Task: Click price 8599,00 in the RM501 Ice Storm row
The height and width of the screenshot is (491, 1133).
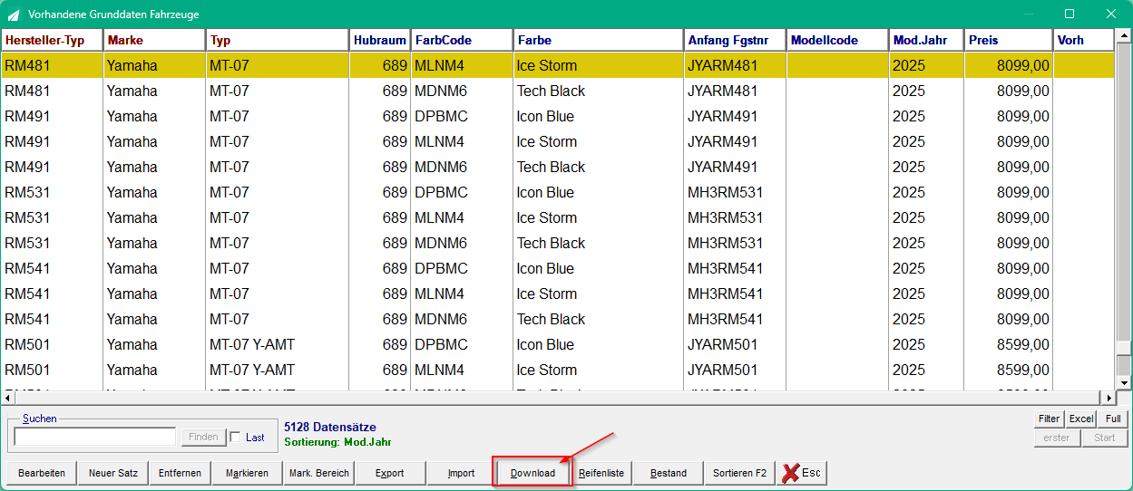Action: pos(1022,370)
